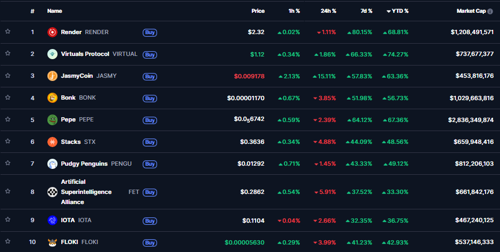Sort the list by Price header
500x252 pixels.
tap(258, 11)
